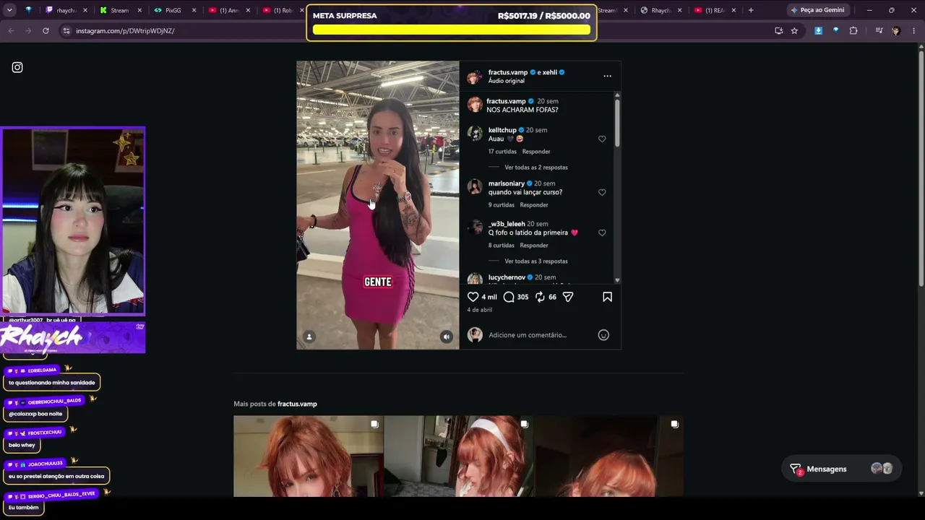The width and height of the screenshot is (925, 520).
Task: Switch to the Kick Stream tab
Action: (120, 10)
